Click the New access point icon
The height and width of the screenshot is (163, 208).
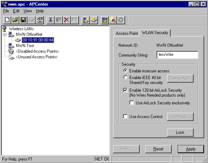94,20
